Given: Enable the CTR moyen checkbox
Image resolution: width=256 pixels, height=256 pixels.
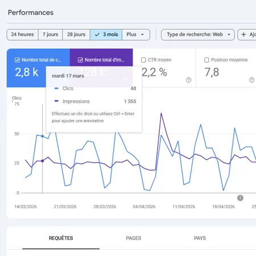Looking at the screenshot, I should (x=143, y=60).
